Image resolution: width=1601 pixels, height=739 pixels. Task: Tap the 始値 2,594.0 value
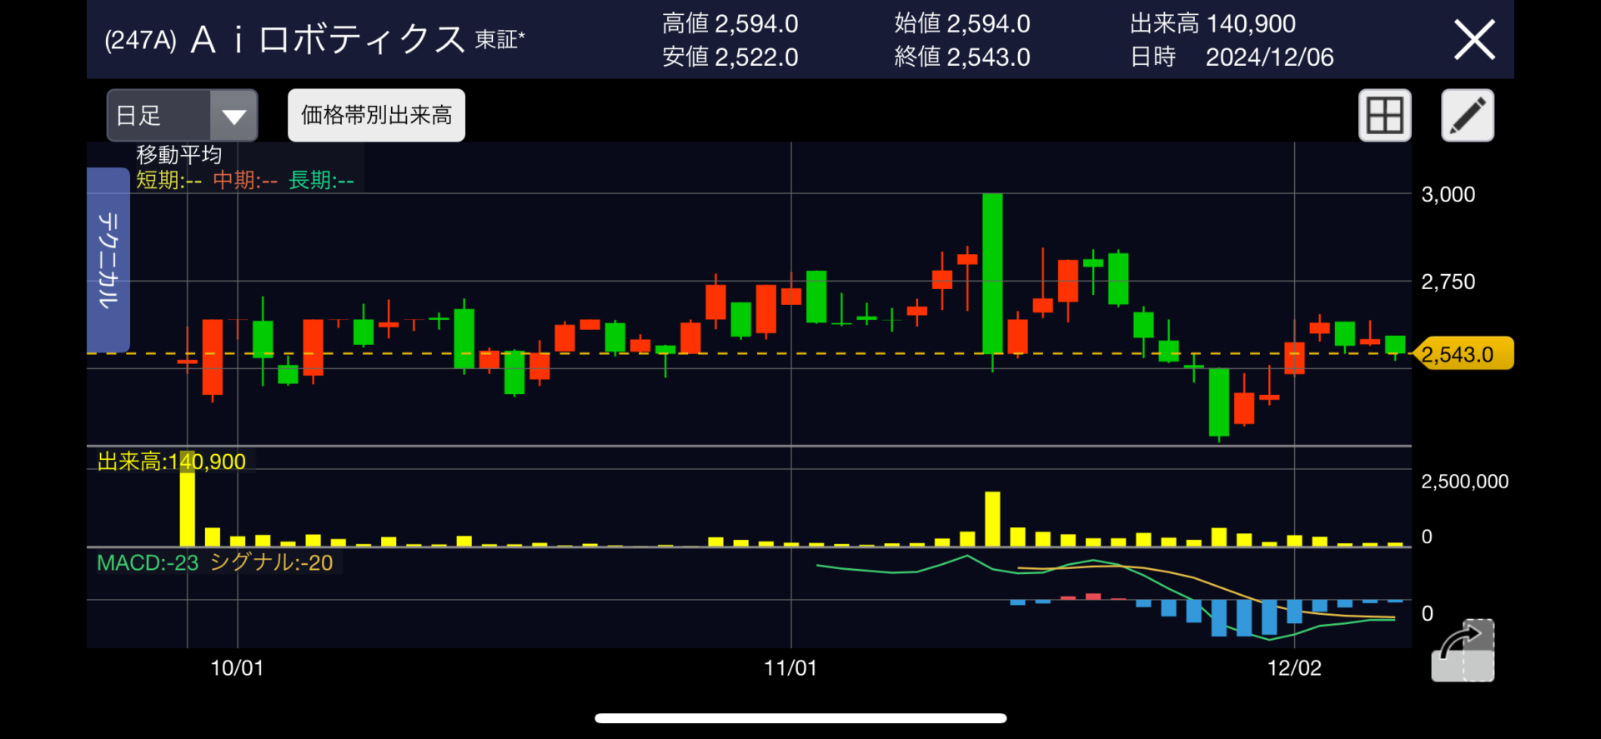[962, 23]
